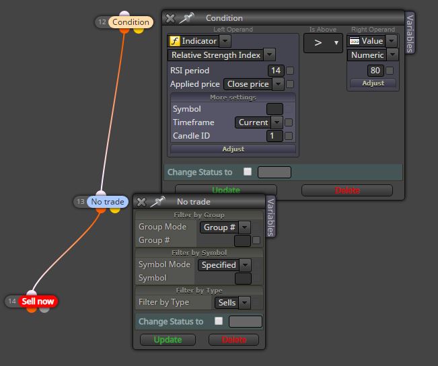The width and height of the screenshot is (438, 366).
Task: Click the Symbol field in Filter by Symbol
Action: click(243, 279)
